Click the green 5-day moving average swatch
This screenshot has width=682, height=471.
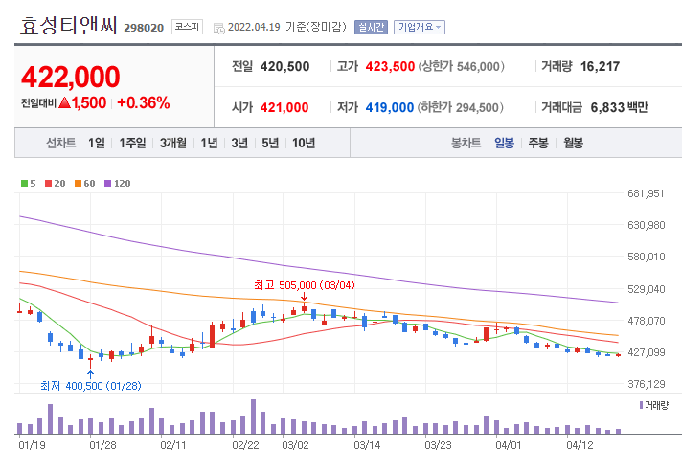point(24,184)
